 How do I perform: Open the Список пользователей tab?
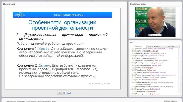click(155, 46)
